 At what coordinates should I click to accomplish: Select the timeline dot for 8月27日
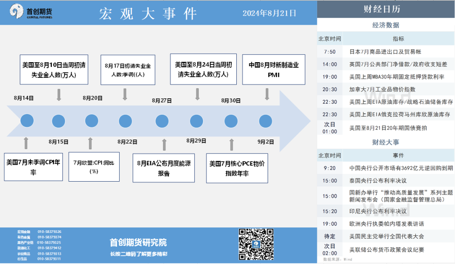point(162,121)
